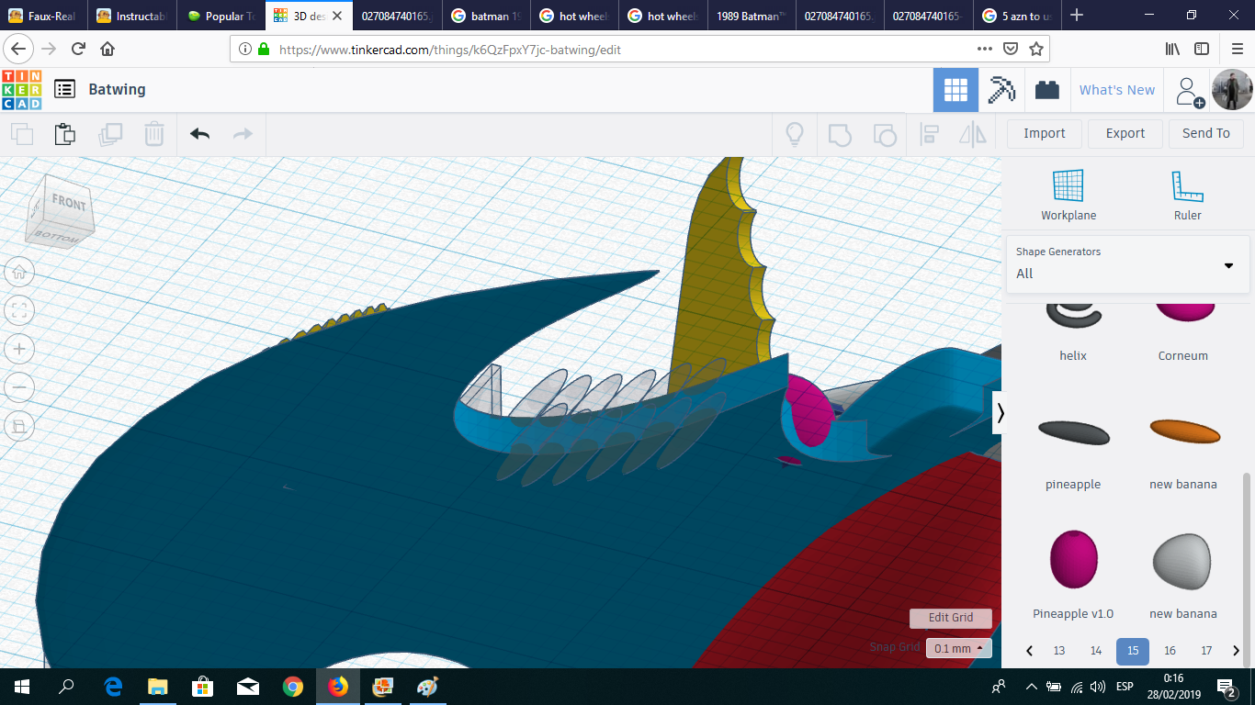Image resolution: width=1255 pixels, height=705 pixels.
Task: Click the Paste clipboard tool
Action: point(64,134)
